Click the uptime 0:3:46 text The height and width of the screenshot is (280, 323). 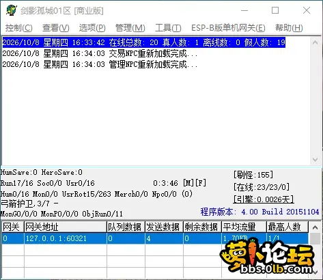pyautogui.click(x=165, y=183)
